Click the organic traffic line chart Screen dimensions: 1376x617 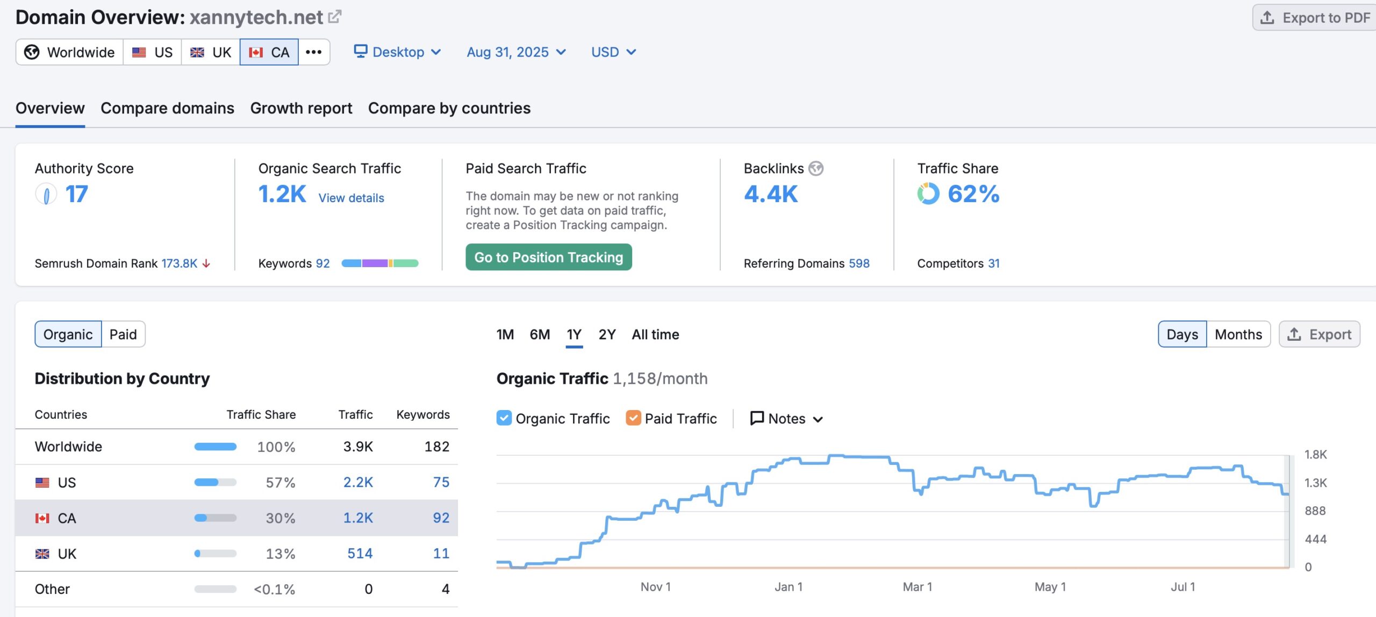pos(892,511)
